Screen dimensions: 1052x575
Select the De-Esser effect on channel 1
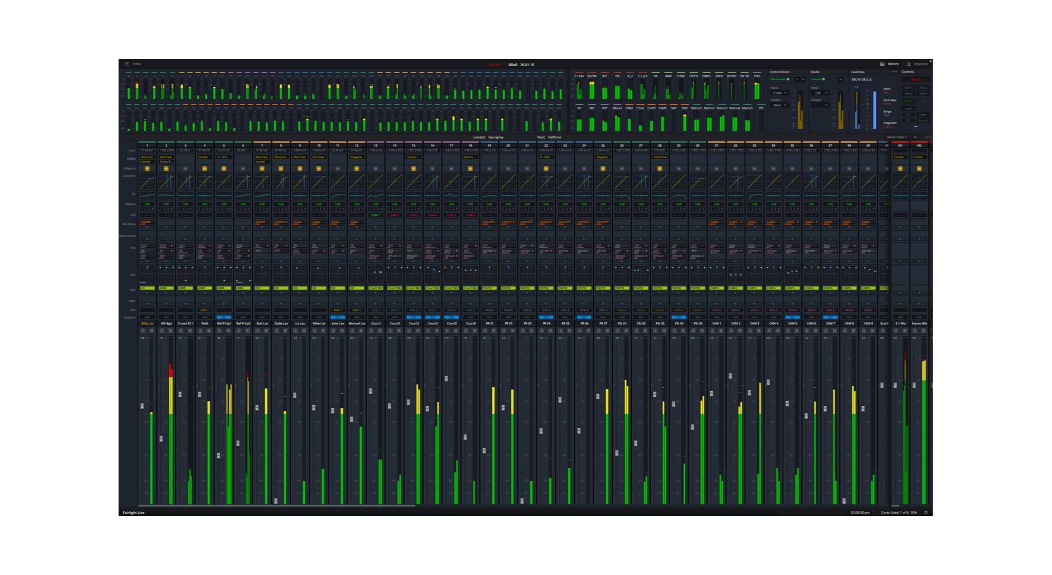click(x=147, y=157)
